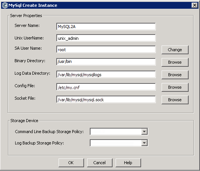
Task: Click the Server Name label
Action: point(27,25)
